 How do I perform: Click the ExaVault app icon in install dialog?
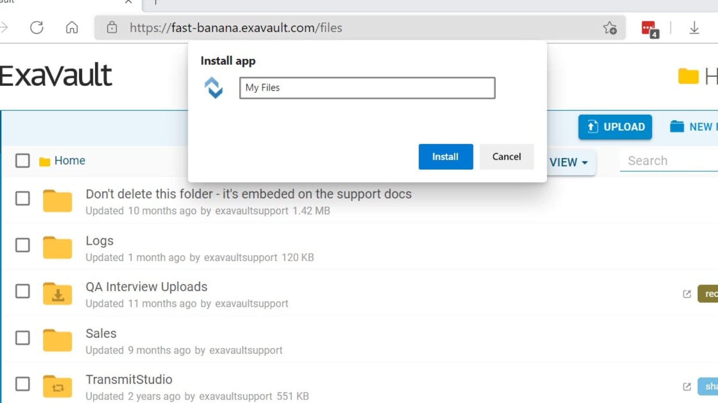point(213,88)
